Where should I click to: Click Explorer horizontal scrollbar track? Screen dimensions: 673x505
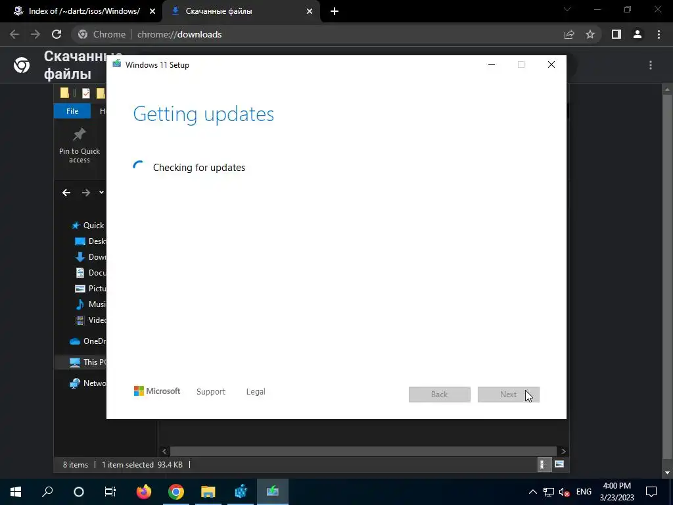363,451
